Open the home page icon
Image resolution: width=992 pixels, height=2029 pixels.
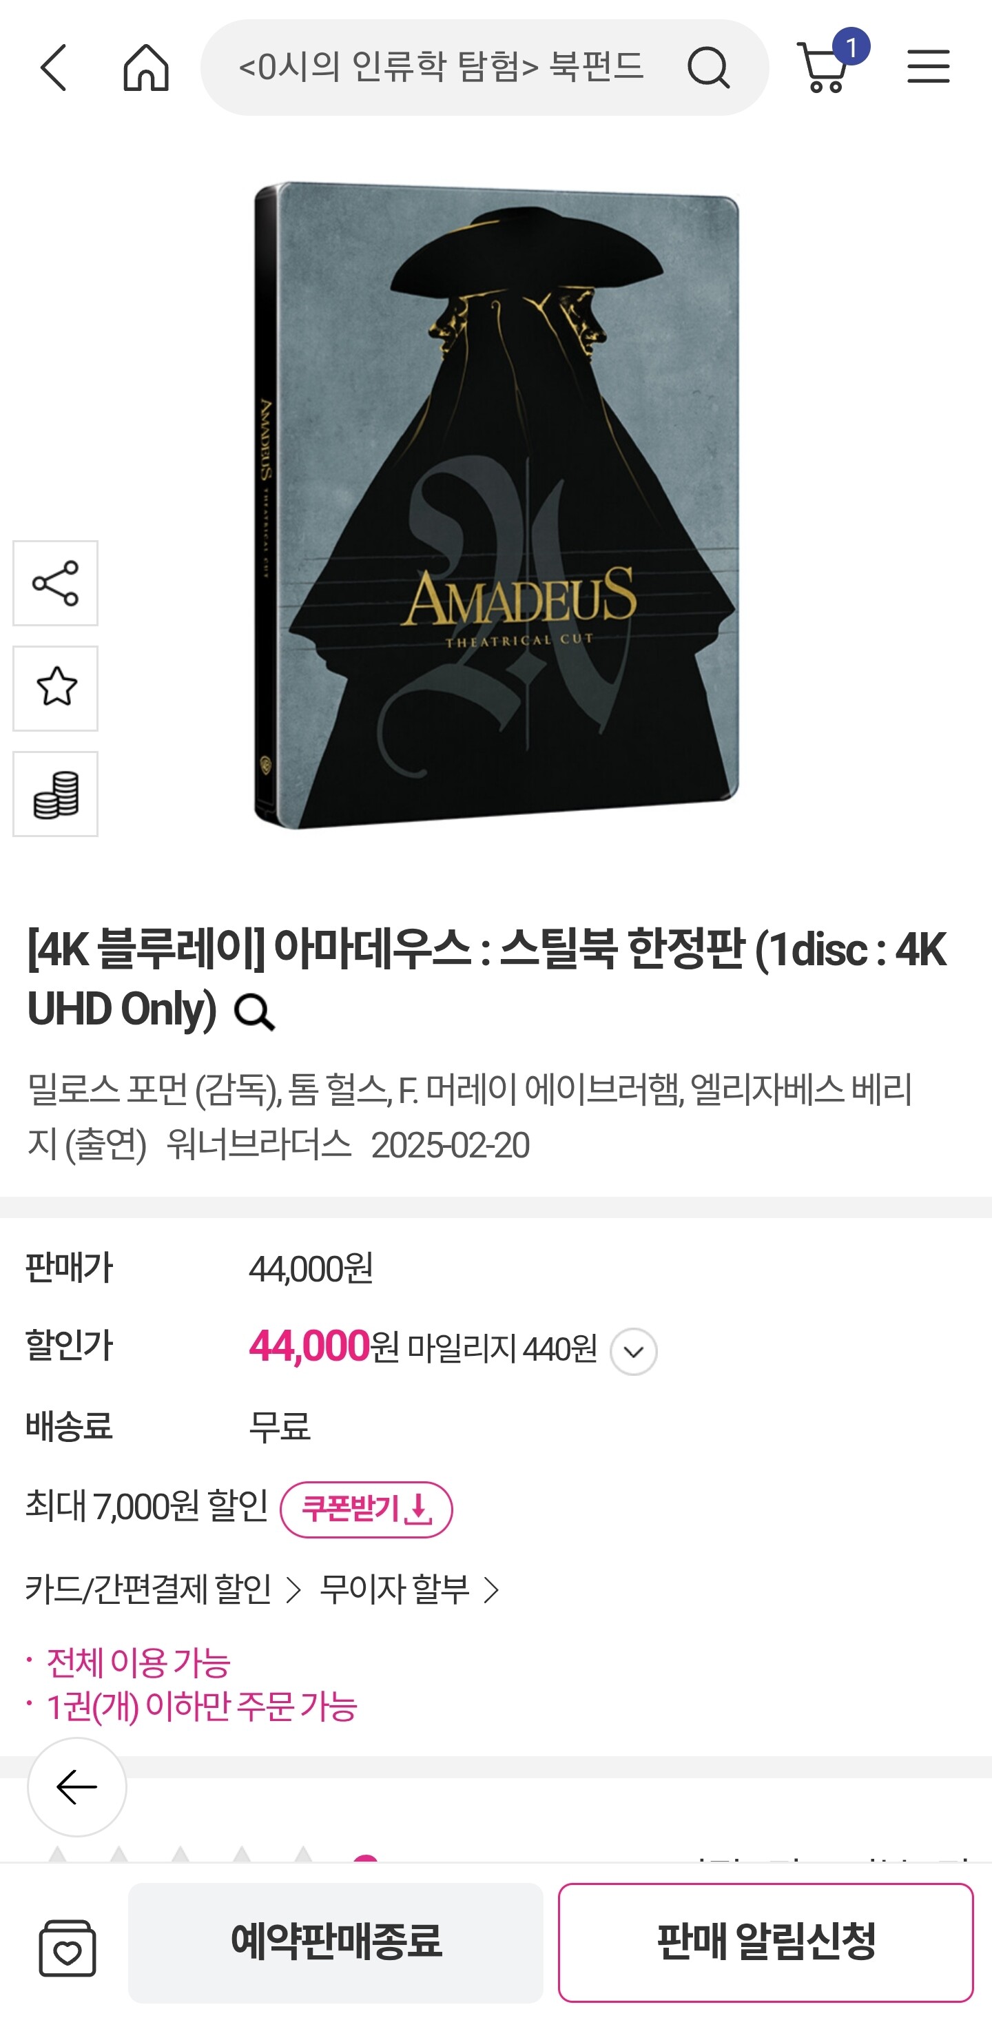pyautogui.click(x=147, y=67)
